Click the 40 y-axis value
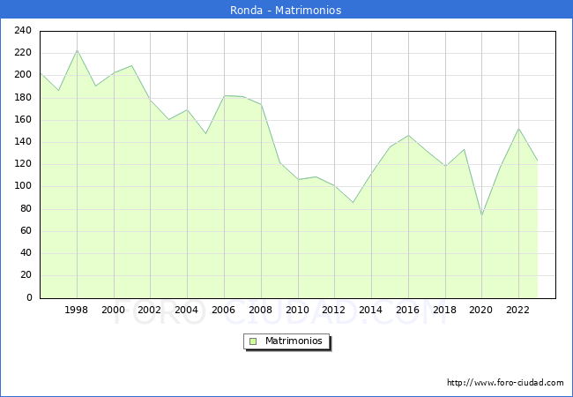The height and width of the screenshot is (397, 573). (26, 253)
